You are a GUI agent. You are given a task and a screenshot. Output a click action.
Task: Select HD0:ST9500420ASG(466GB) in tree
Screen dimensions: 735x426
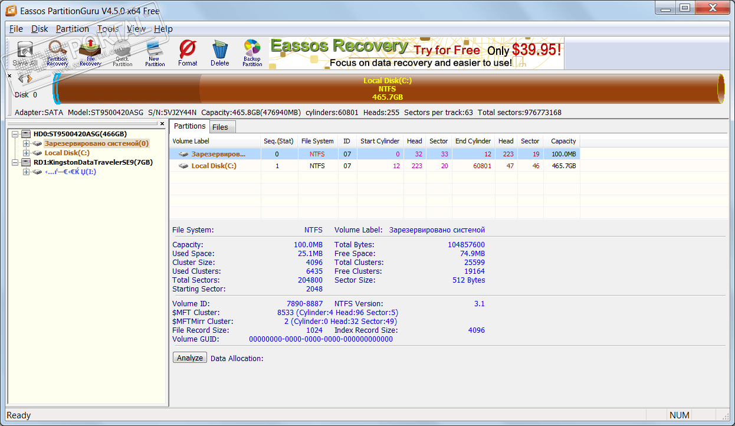[80, 134]
